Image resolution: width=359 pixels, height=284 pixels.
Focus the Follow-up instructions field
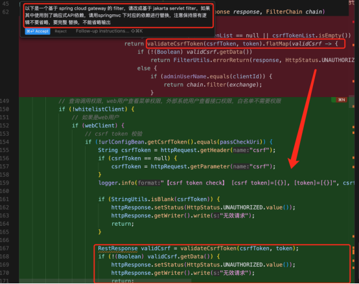tap(110, 31)
